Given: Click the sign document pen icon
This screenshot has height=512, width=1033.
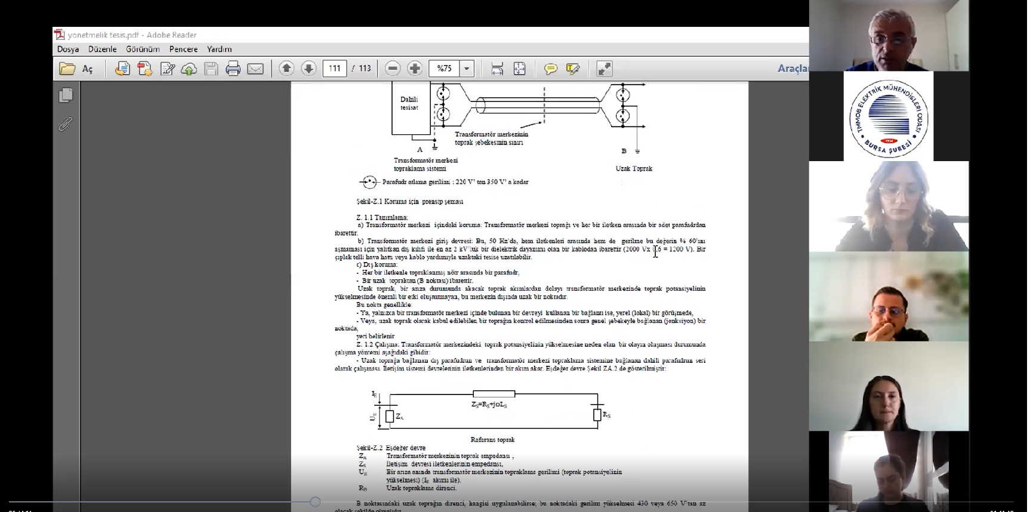Looking at the screenshot, I should (167, 69).
